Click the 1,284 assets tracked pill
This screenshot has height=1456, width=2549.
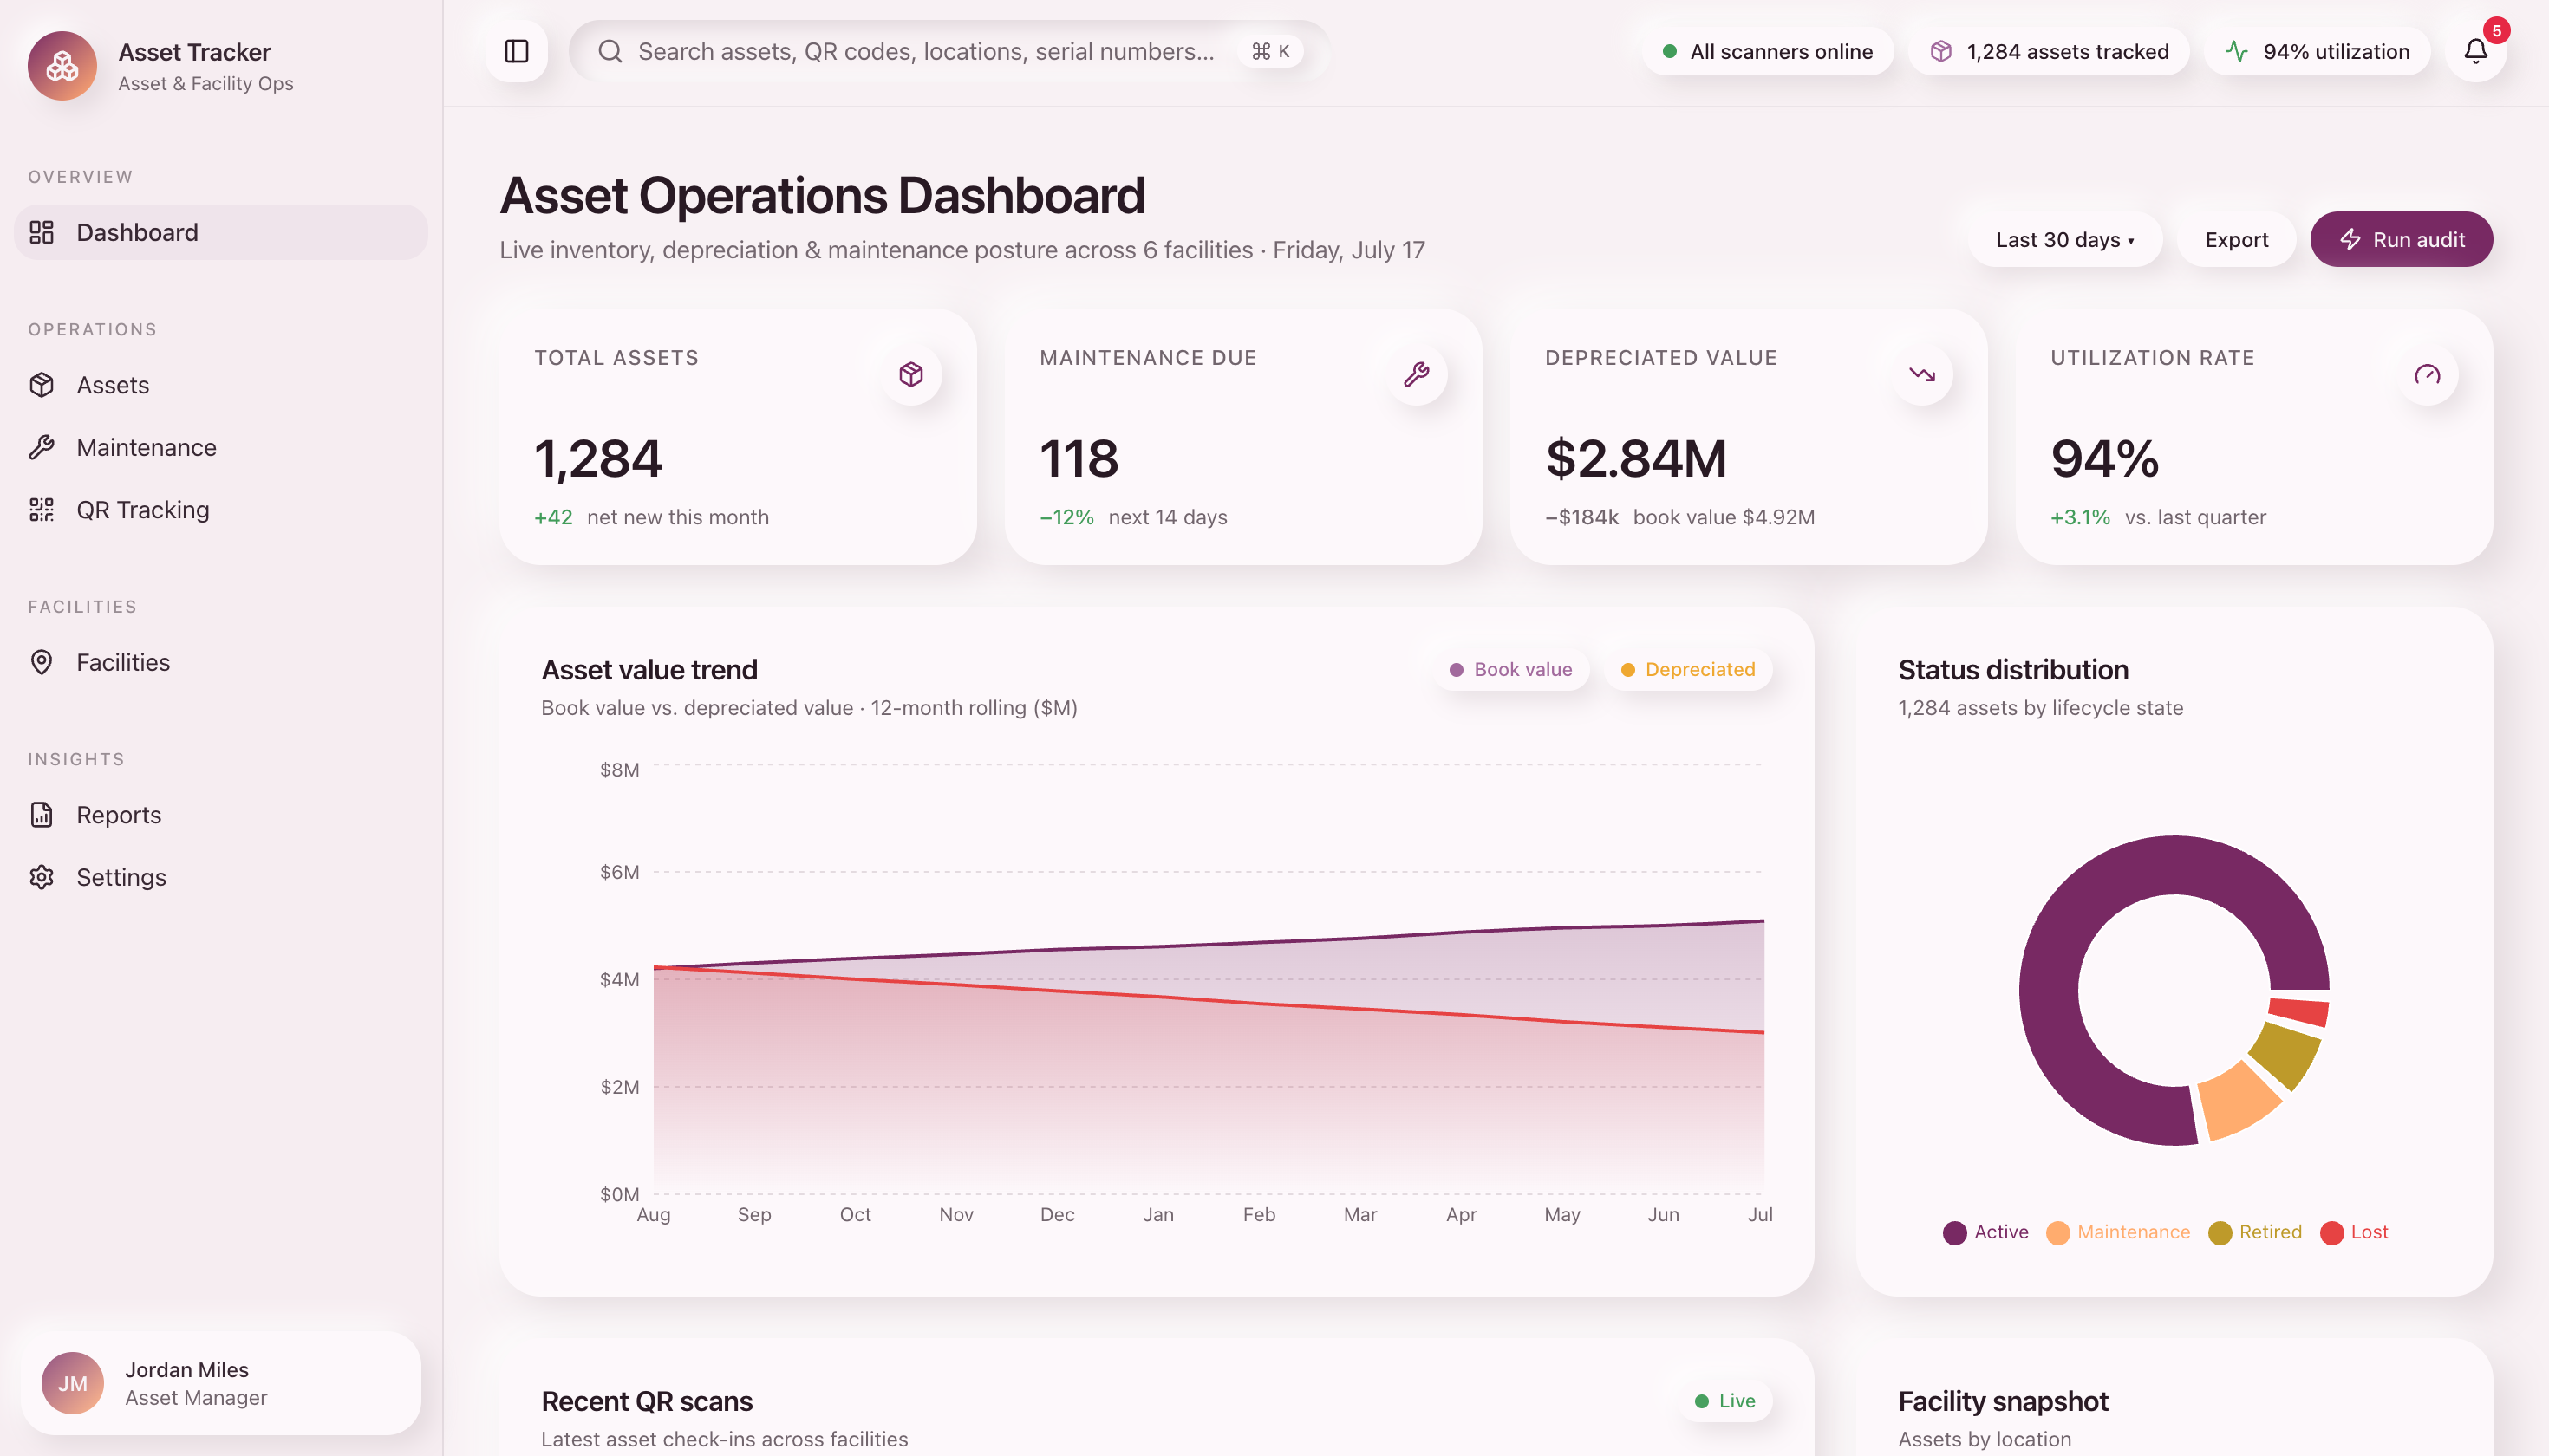coord(2048,51)
